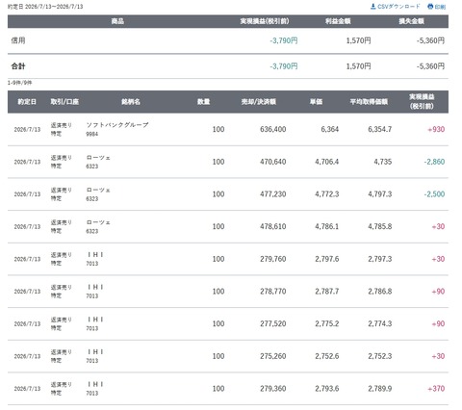Select the 2,789.9 average acquisition price
The image size is (462, 410).
pyautogui.click(x=379, y=389)
